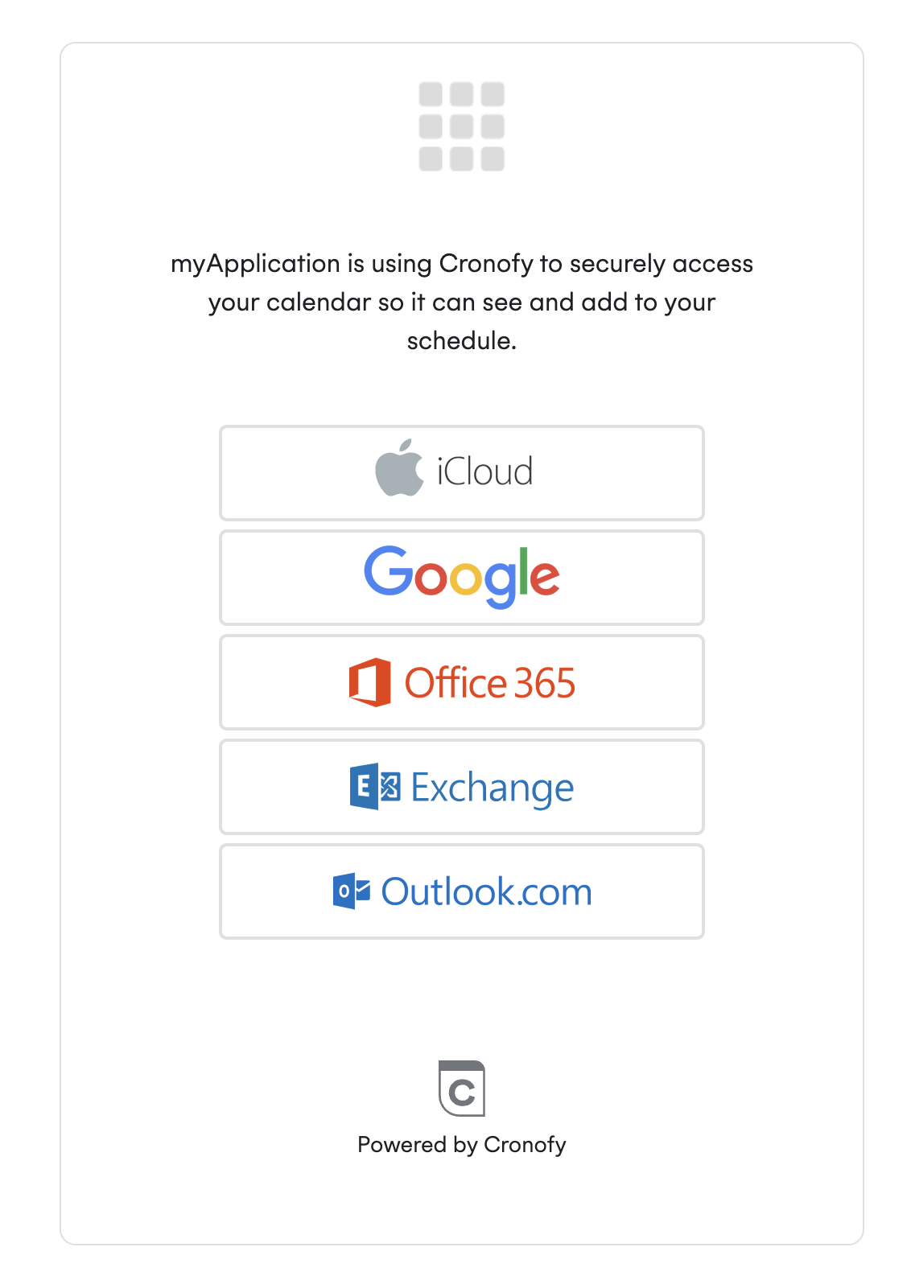Click the top-left square of the grid icon
911x1276 pixels.
431,95
